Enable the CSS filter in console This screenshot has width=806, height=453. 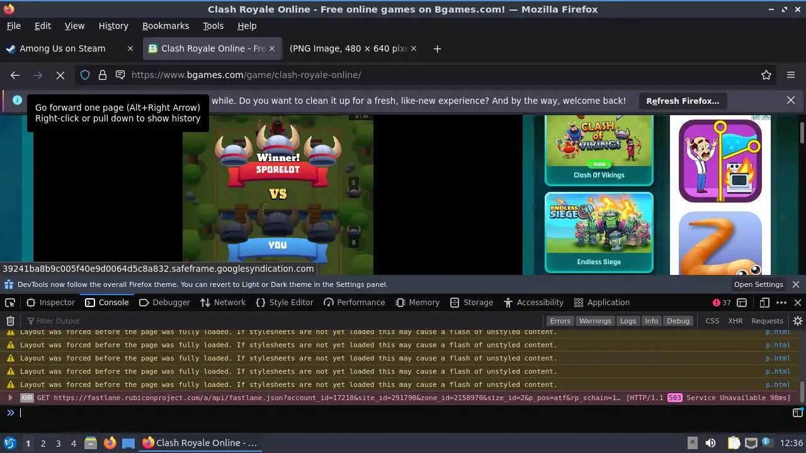coord(712,321)
